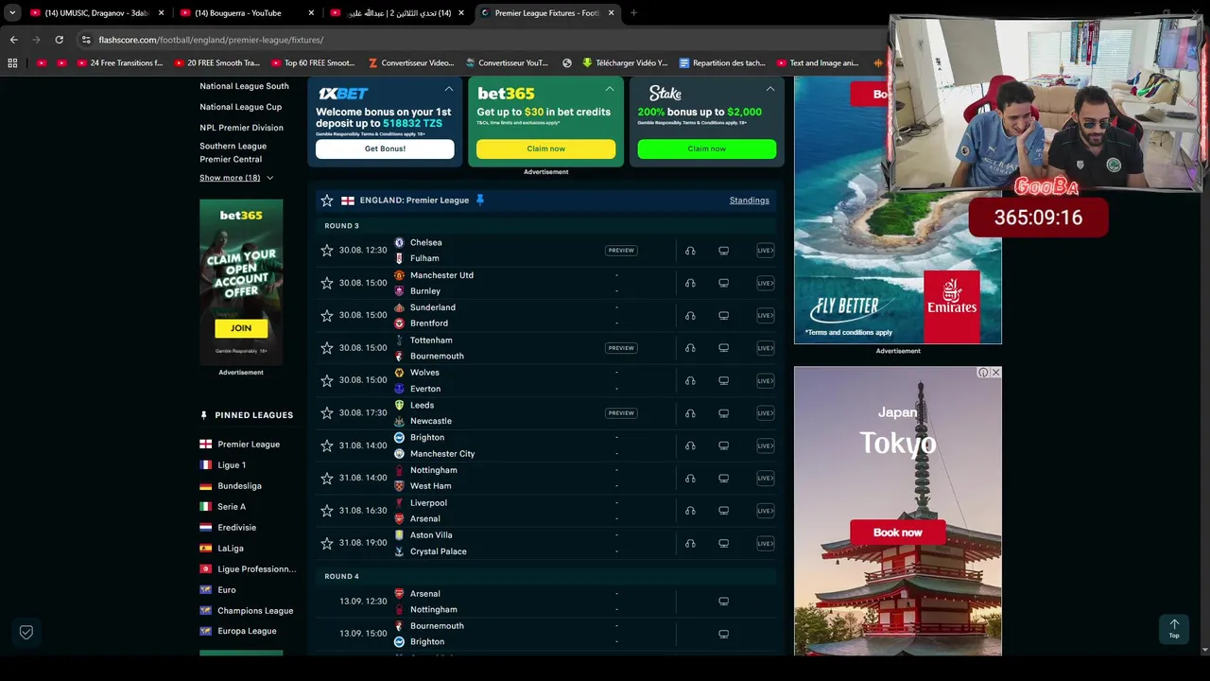
Task: Click the browser back arrow
Action: 13,40
